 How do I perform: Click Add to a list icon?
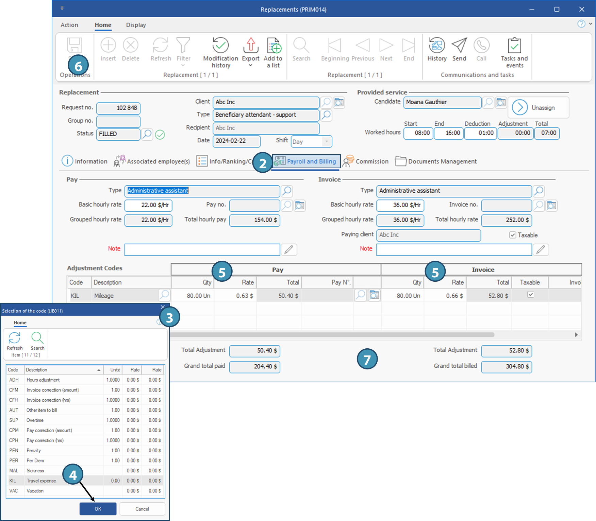(274, 46)
